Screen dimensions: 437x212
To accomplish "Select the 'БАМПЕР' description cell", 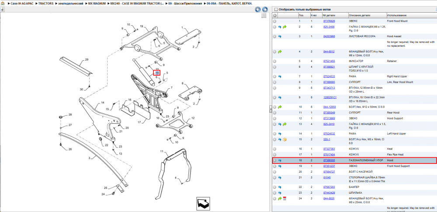I will click(354, 187).
